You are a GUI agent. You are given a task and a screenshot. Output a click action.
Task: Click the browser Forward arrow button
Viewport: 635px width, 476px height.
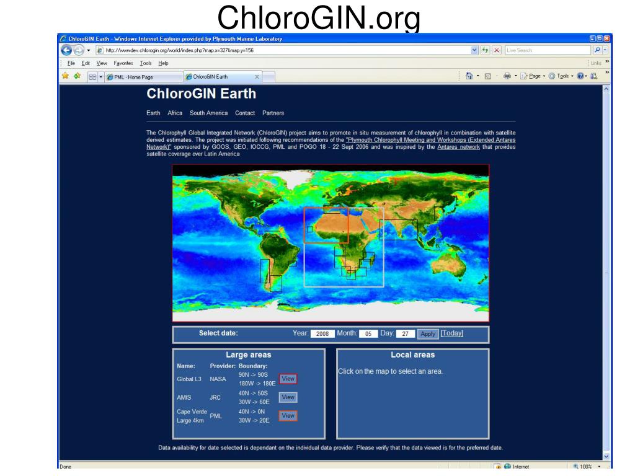point(79,50)
